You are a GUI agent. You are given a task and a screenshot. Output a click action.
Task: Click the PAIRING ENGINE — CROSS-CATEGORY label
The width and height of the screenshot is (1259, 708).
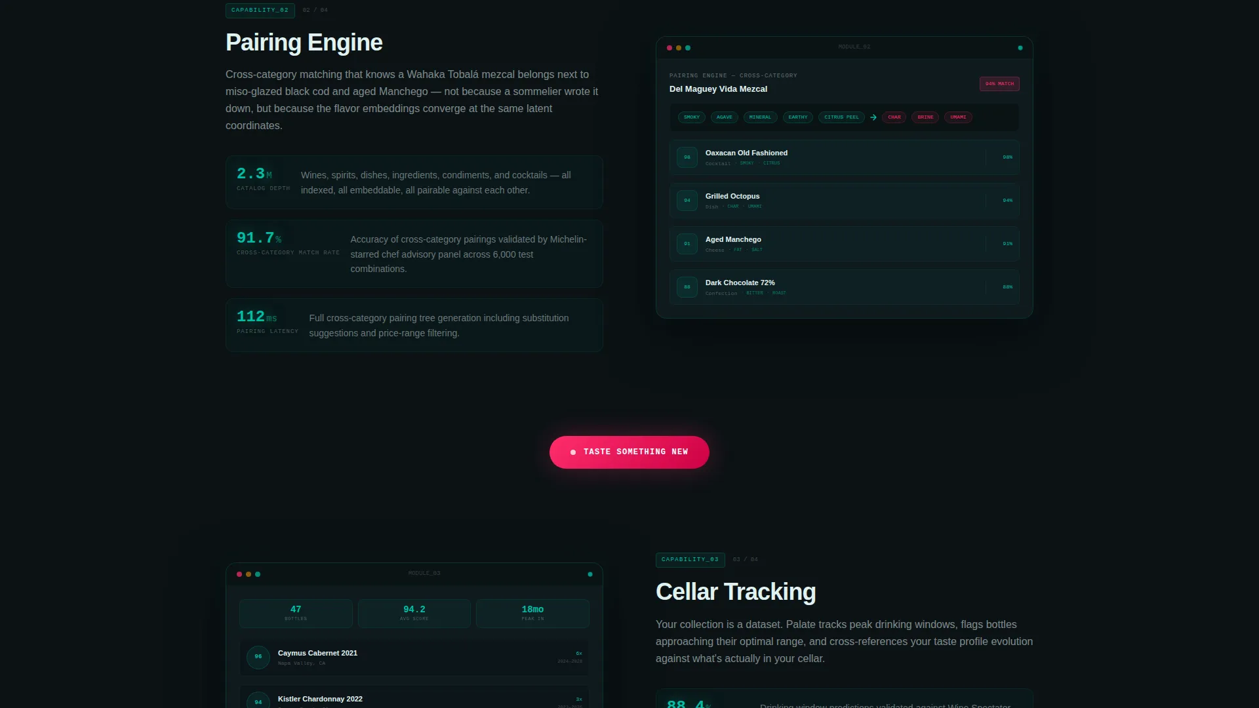point(733,76)
